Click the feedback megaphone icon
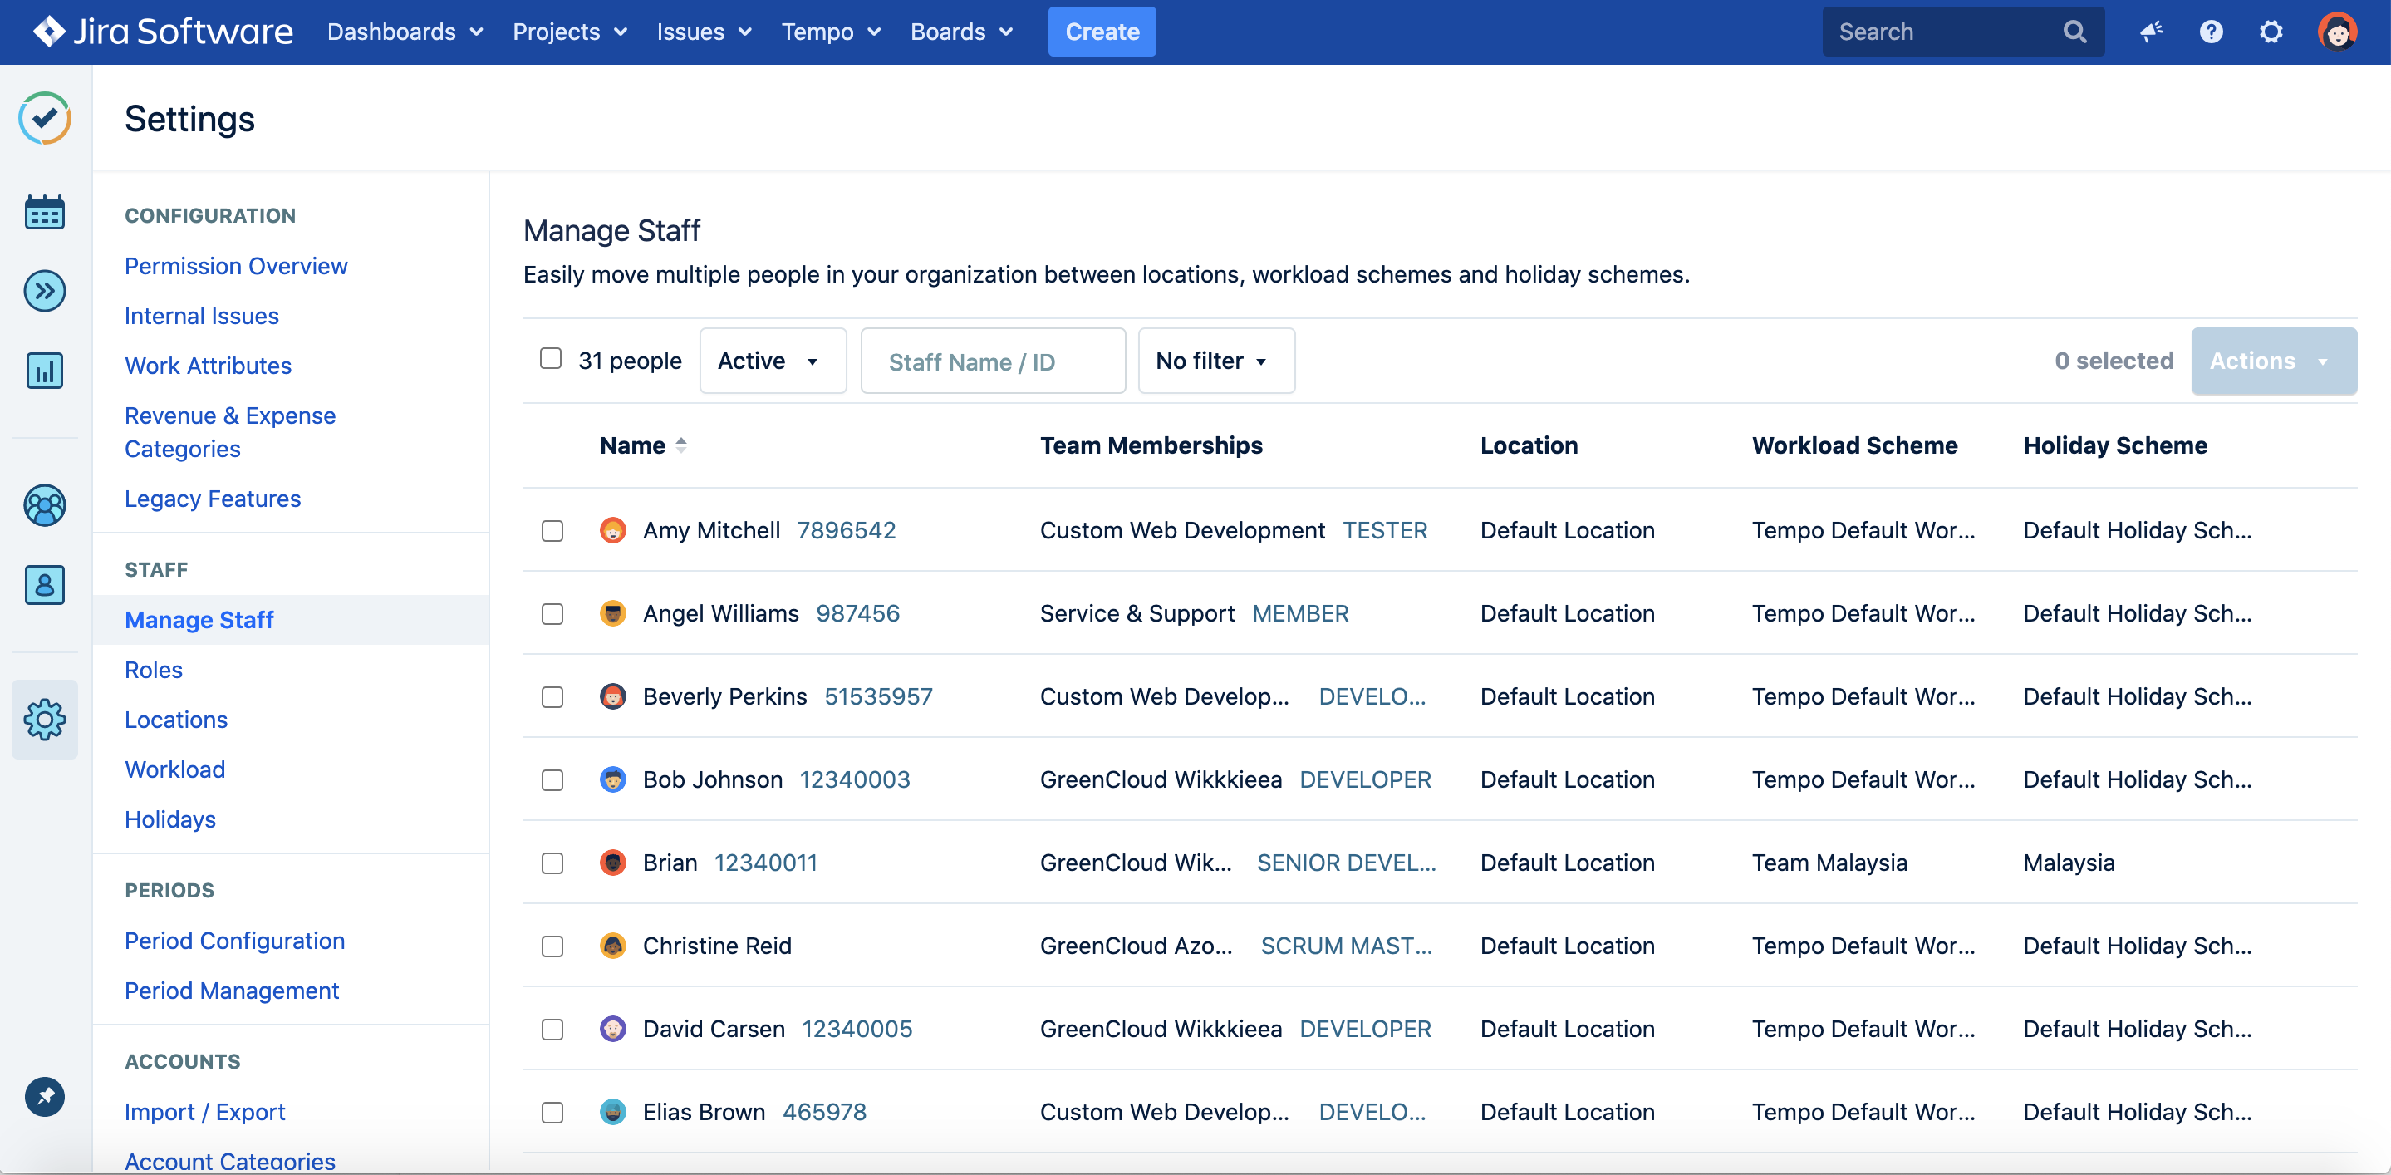The height and width of the screenshot is (1175, 2391). 2151,32
